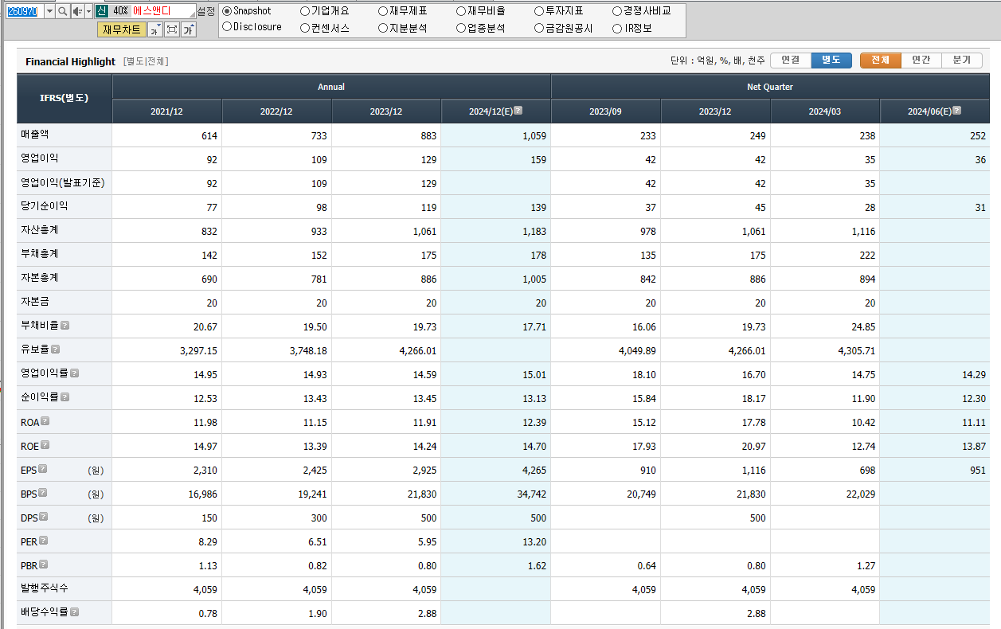
Task: Click the 자산총계 row label
Action: [x=40, y=230]
